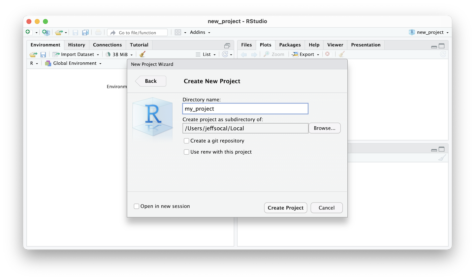
Task: Click the subdirectory path field /Users/jeffsocal/Local
Action: (x=245, y=128)
